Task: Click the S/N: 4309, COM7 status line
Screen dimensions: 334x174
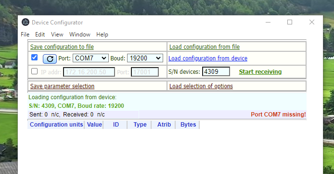Action: pyautogui.click(x=76, y=105)
